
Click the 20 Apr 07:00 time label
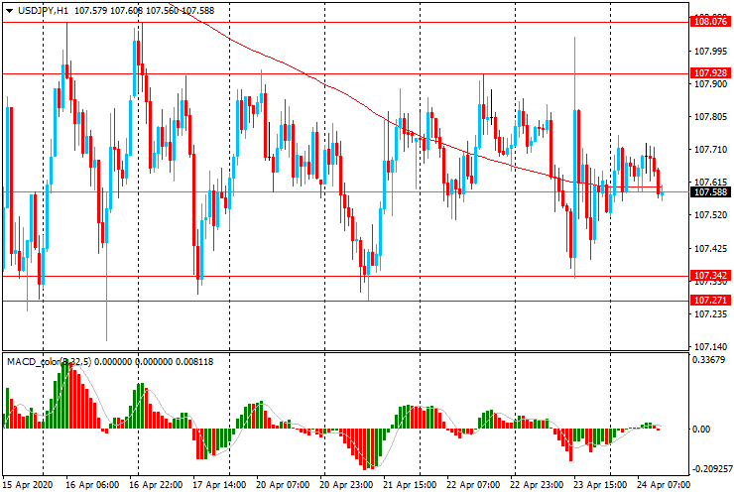(283, 484)
